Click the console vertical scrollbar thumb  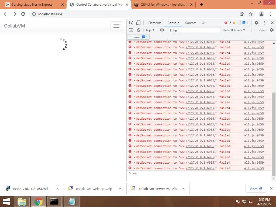point(274,134)
